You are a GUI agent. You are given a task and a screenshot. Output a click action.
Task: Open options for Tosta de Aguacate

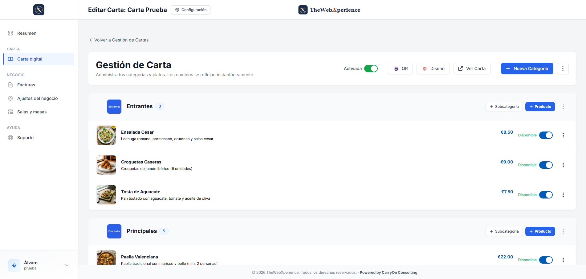[x=563, y=195]
